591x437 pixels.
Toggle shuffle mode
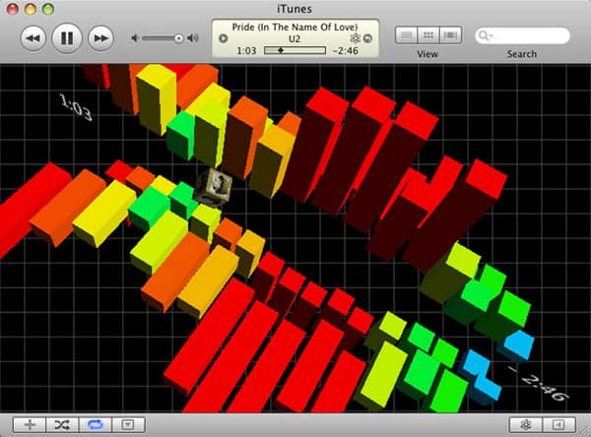62,425
